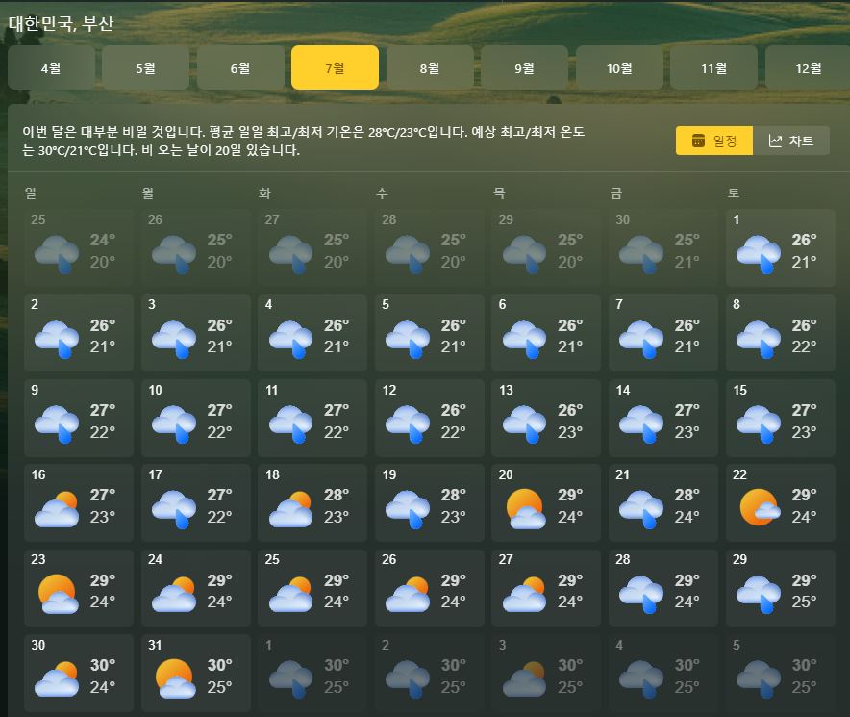Select the 6월 month tab
Viewport: 850px width, 717px height.
click(240, 67)
